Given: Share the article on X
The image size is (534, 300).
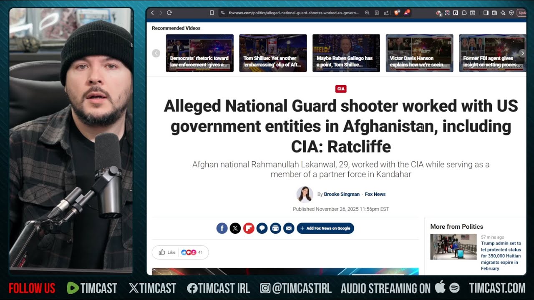Looking at the screenshot, I should tap(235, 228).
